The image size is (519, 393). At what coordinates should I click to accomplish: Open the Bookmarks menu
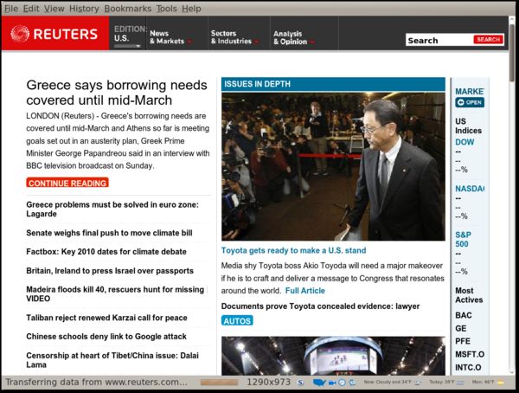point(128,9)
